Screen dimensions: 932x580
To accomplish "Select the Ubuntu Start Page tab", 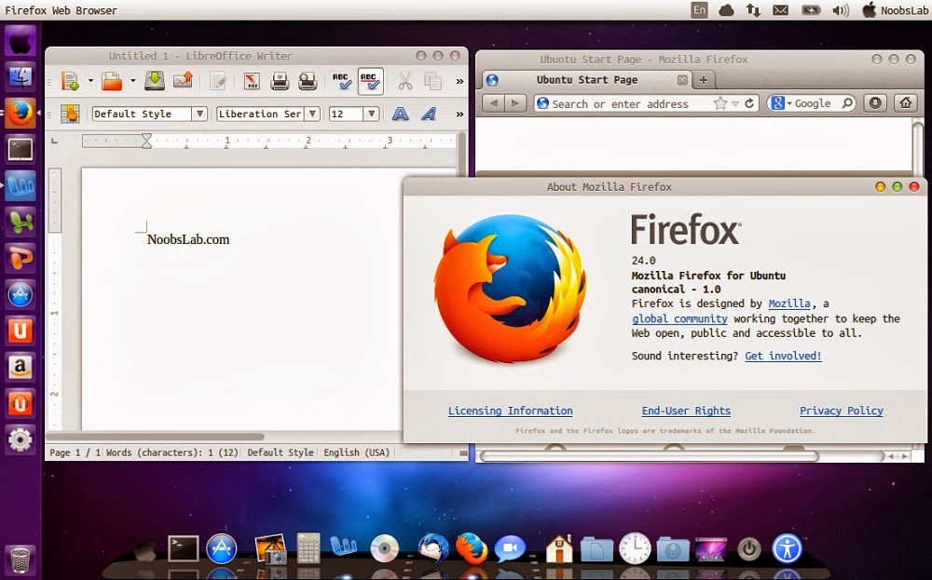I will pos(586,80).
